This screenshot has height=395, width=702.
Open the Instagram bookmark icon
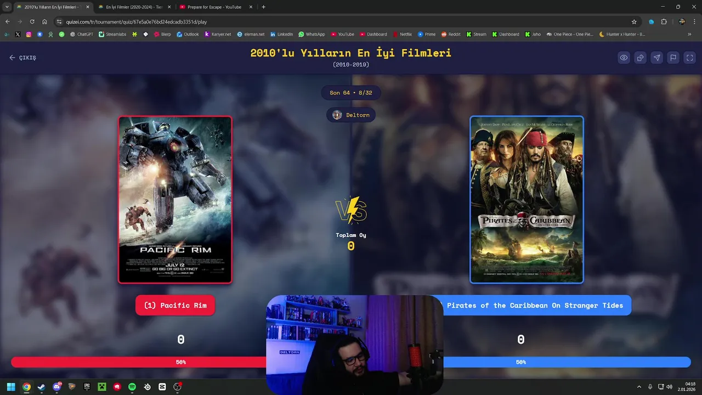tap(29, 34)
